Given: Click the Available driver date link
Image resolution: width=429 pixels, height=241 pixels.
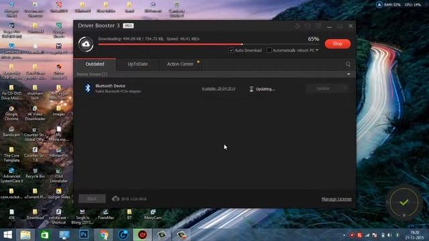Looking at the screenshot, I should 219,88.
